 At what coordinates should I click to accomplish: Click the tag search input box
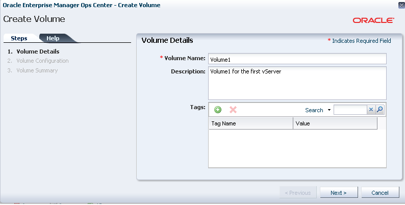(350, 110)
